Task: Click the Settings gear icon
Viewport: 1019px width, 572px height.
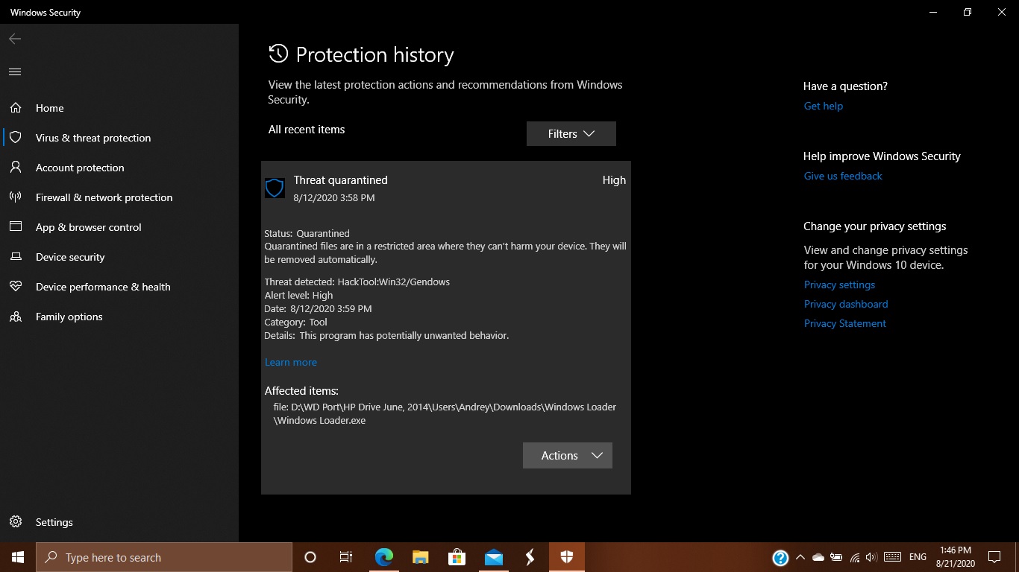Action: pos(16,522)
